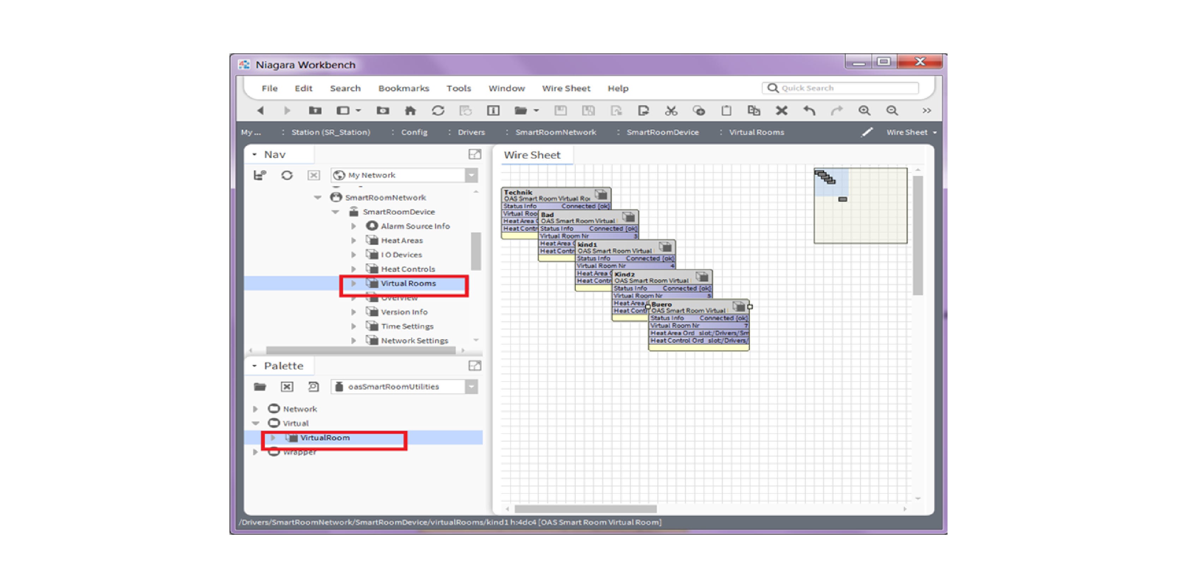Expand the Heat Controls node
Viewport: 1177px width, 588px height.
pos(353,269)
